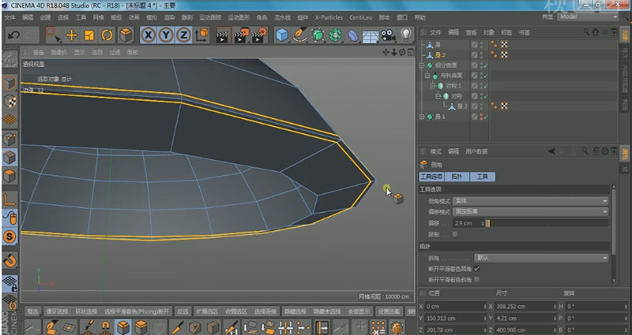The height and width of the screenshot is (335, 632).
Task: Open the Model layout dropdown at top right
Action: click(588, 17)
